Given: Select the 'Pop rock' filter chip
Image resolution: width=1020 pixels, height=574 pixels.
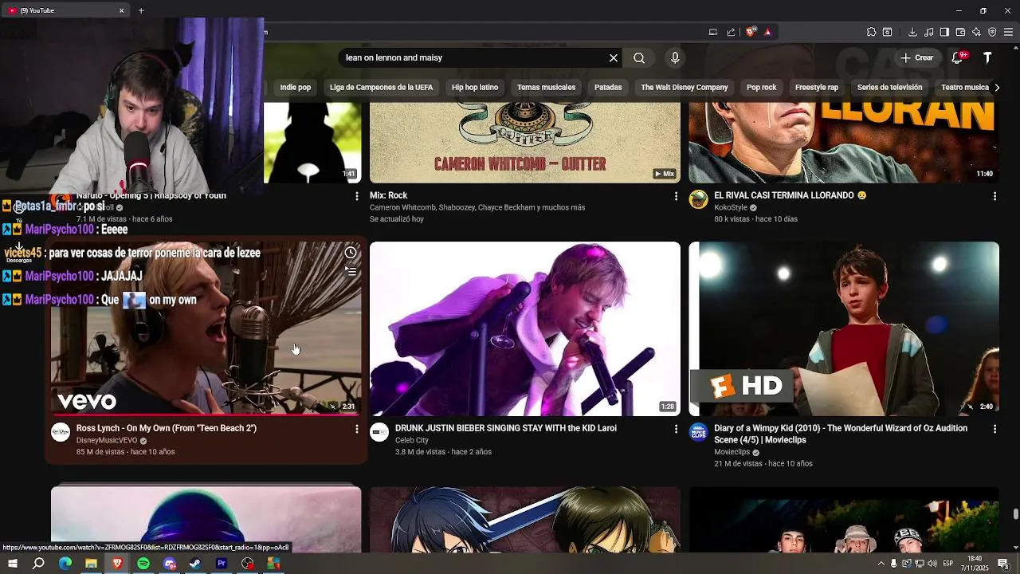Looking at the screenshot, I should point(762,88).
